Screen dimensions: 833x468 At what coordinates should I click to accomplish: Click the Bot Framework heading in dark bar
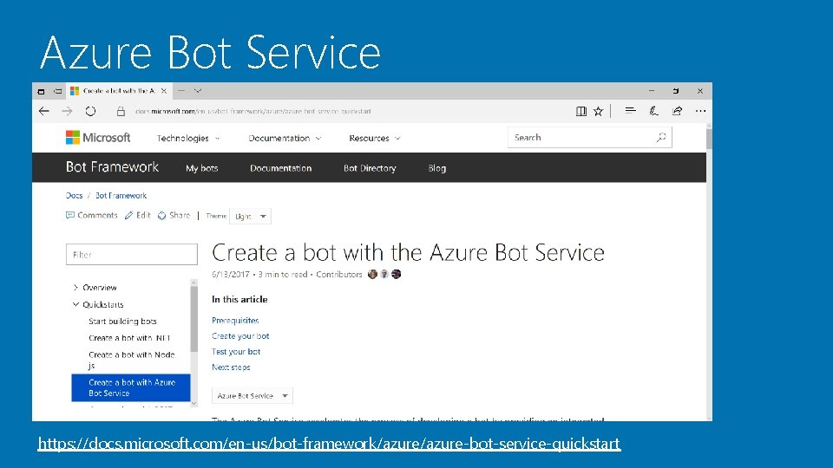click(112, 167)
